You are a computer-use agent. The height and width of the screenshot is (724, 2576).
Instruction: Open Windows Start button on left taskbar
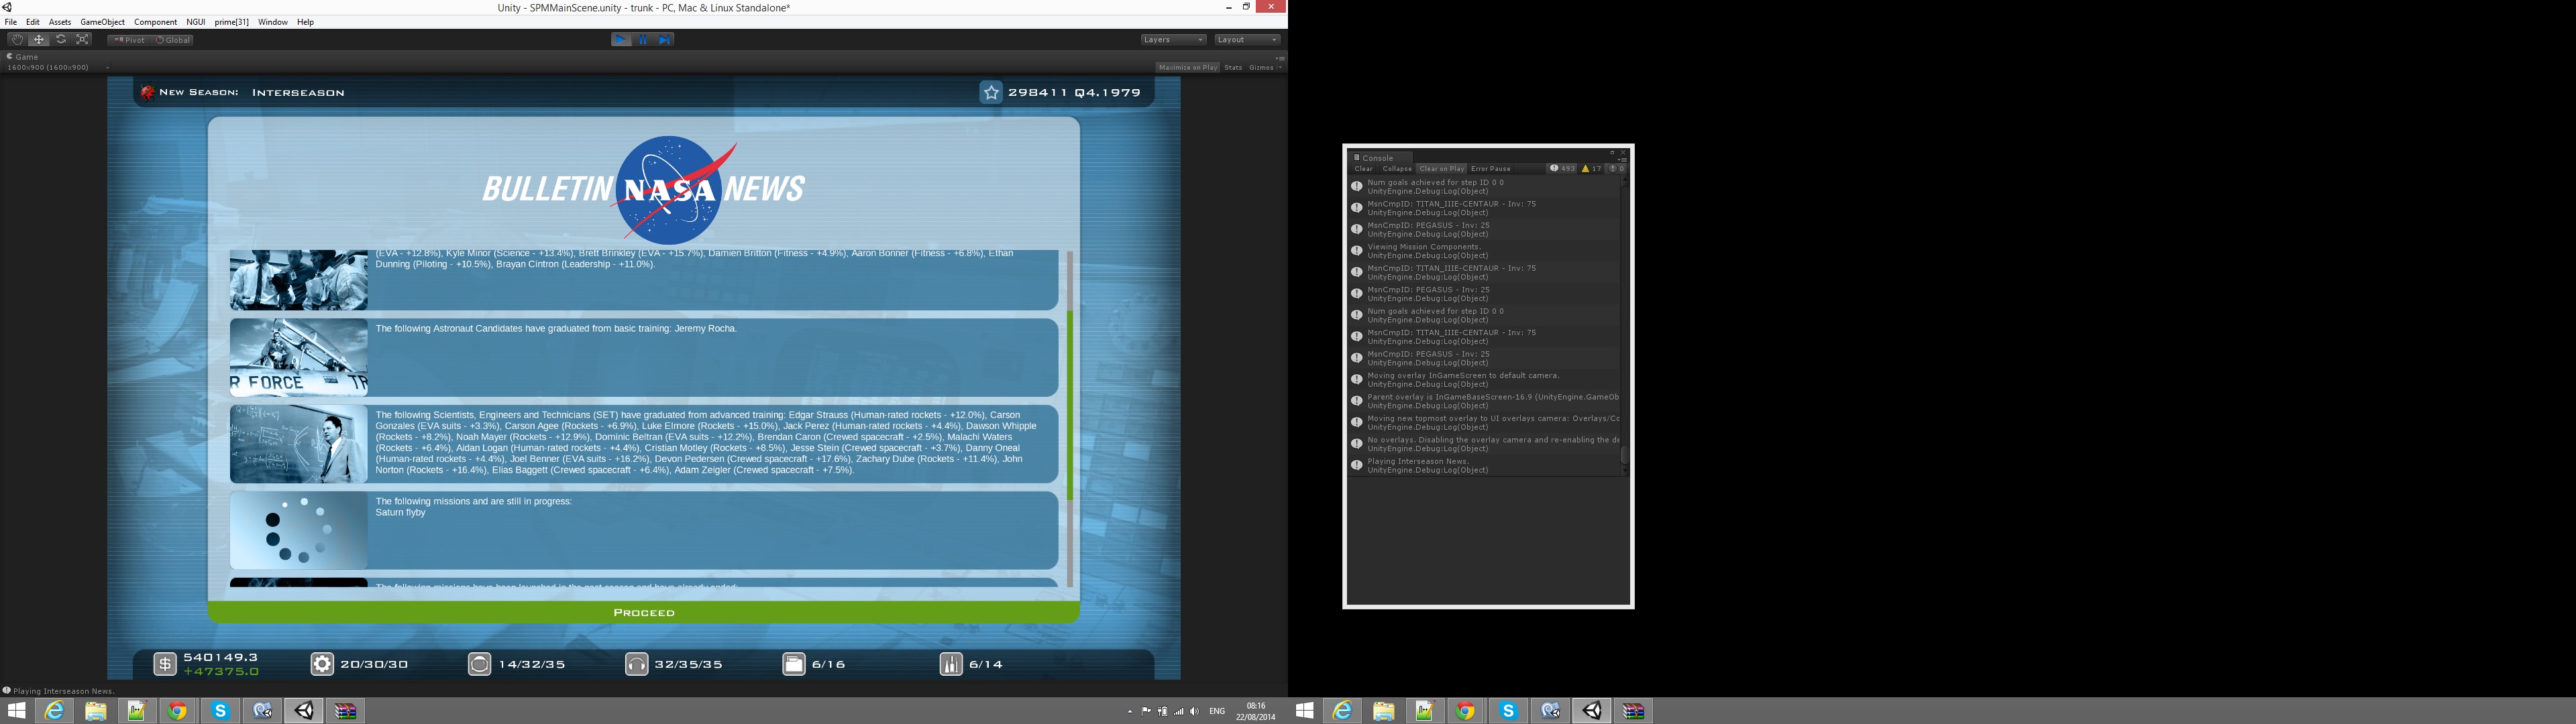pos(17,711)
